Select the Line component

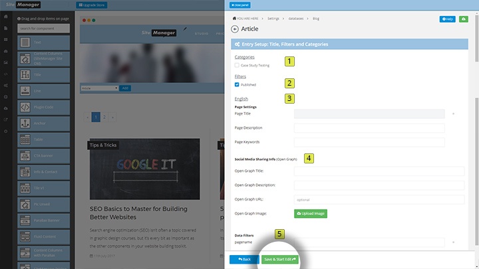[x=43, y=91]
